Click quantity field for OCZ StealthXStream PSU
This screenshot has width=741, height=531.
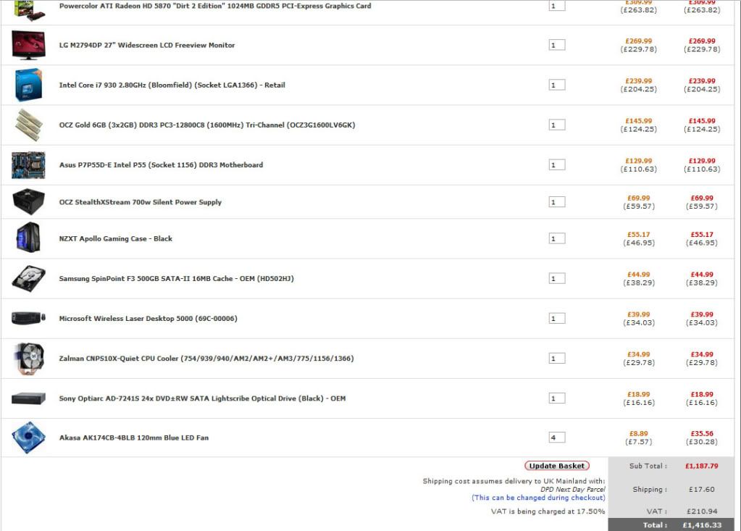point(557,202)
